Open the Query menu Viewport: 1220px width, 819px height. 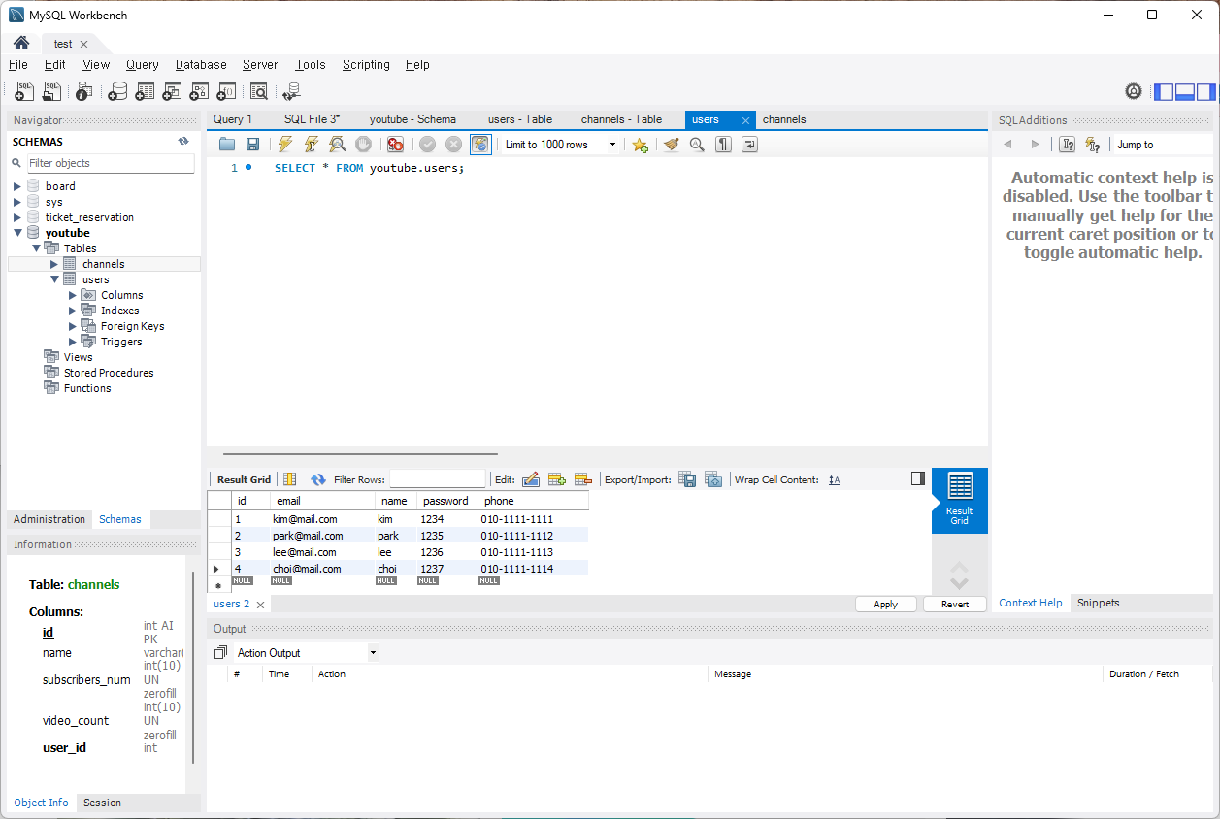143,65
